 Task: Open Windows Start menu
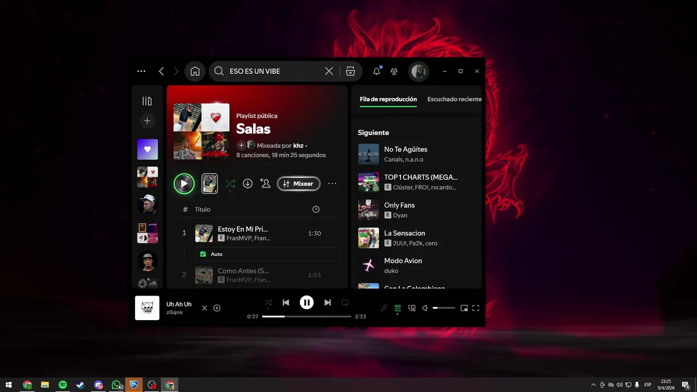9,385
